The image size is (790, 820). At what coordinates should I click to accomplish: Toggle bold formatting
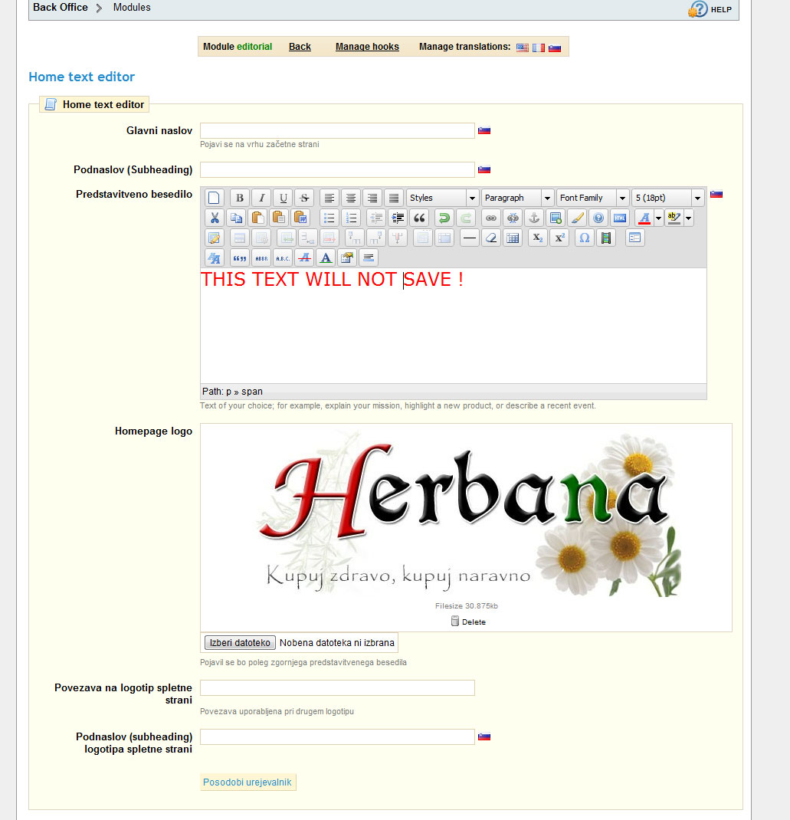(240, 198)
